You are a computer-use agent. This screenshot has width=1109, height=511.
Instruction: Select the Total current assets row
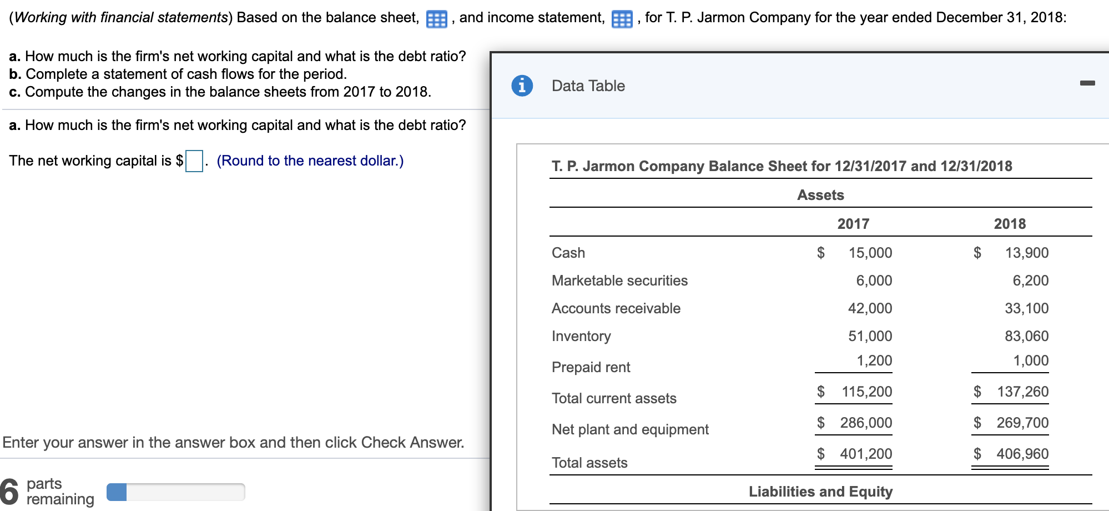pyautogui.click(x=613, y=398)
